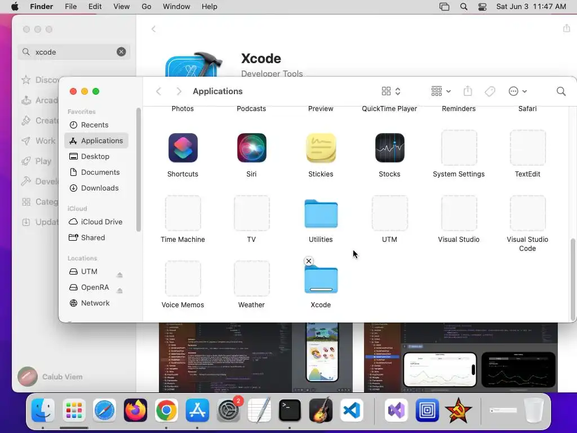Click the Finder Share toolbar button

tap(468, 91)
